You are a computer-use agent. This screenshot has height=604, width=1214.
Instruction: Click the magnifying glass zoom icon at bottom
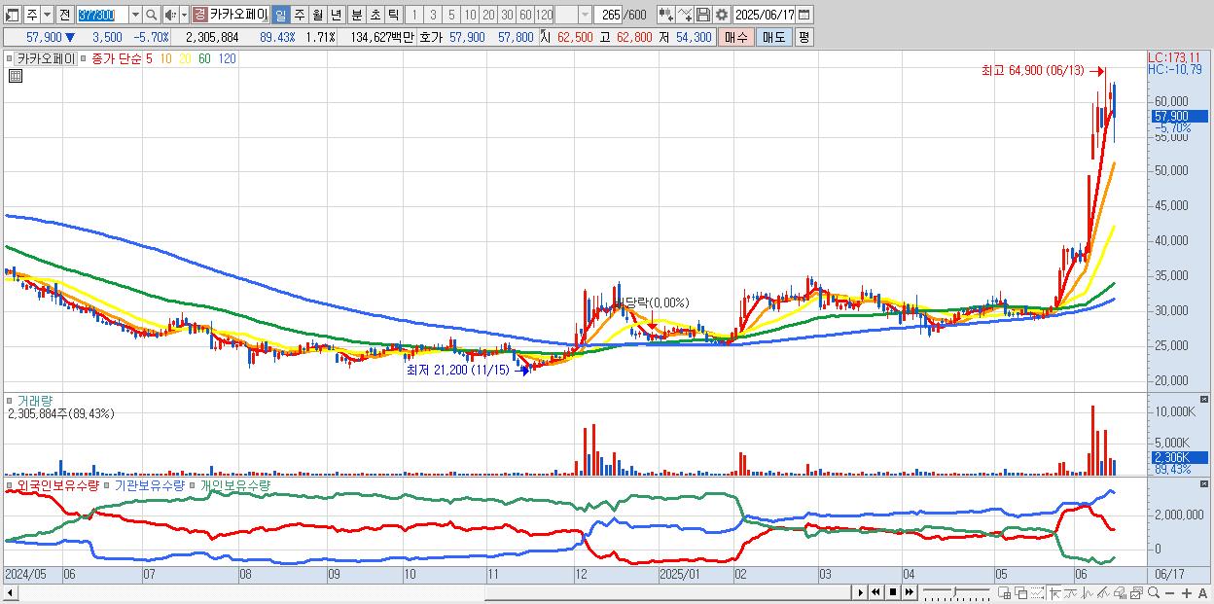coord(1153,593)
